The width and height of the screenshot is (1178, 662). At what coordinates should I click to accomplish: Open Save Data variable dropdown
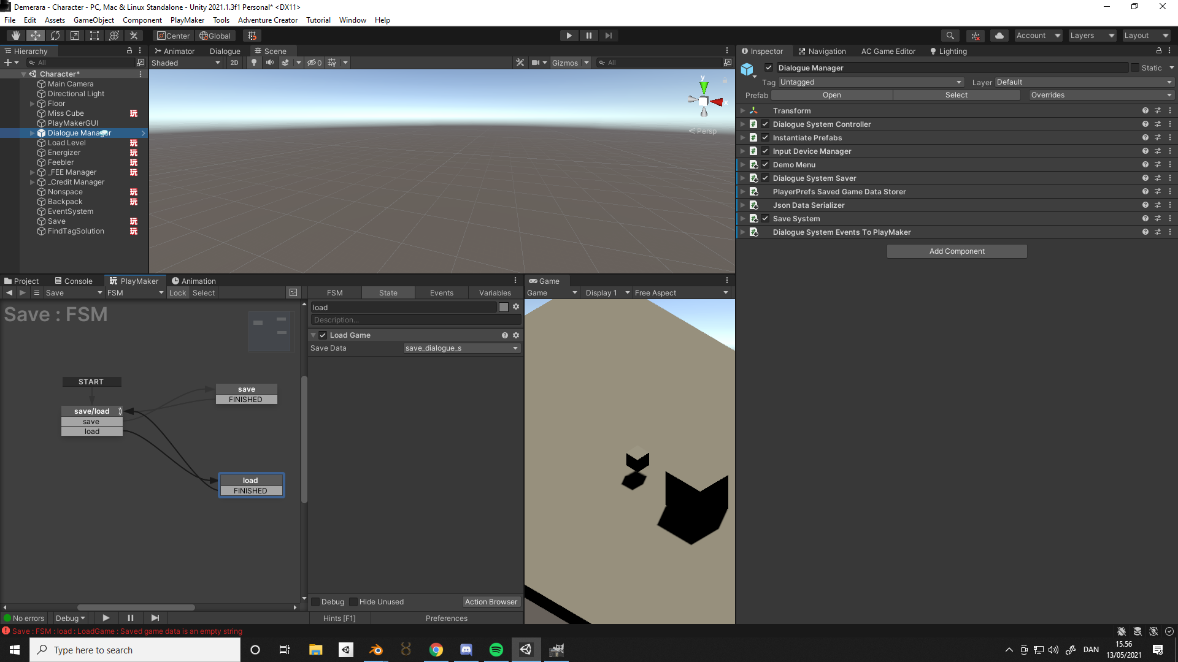(x=462, y=348)
